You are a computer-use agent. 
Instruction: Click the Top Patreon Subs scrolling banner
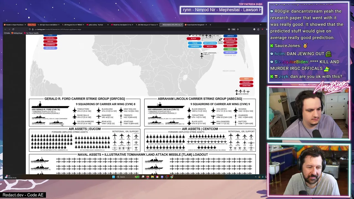click(x=221, y=10)
